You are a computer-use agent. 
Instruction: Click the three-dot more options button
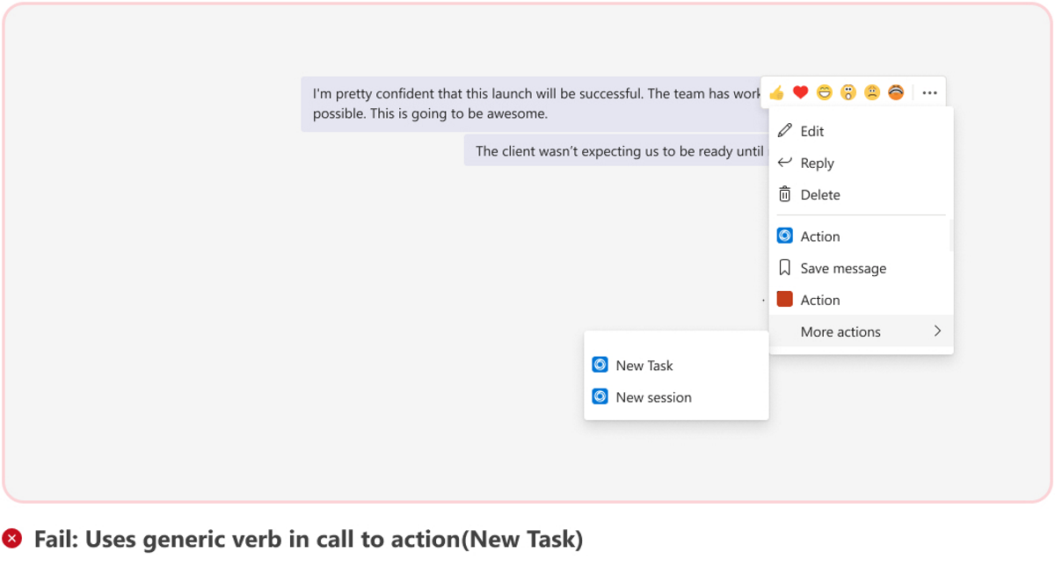929,92
